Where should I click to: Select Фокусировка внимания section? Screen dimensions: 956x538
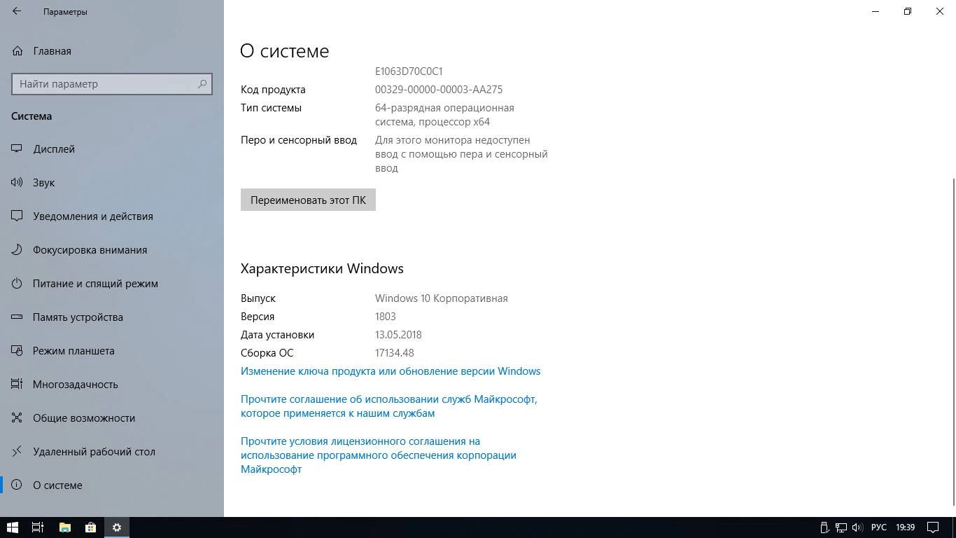(112, 250)
